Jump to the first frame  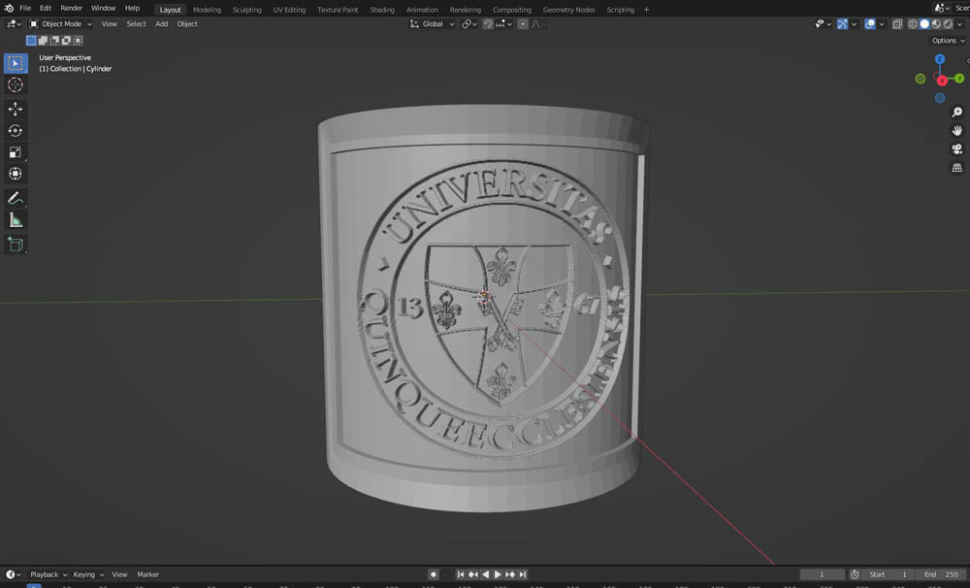tap(460, 574)
